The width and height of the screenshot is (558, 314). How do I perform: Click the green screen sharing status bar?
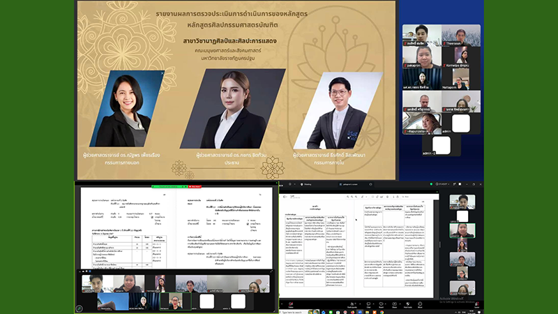tap(169, 186)
